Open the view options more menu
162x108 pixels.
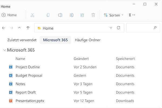point(132,15)
